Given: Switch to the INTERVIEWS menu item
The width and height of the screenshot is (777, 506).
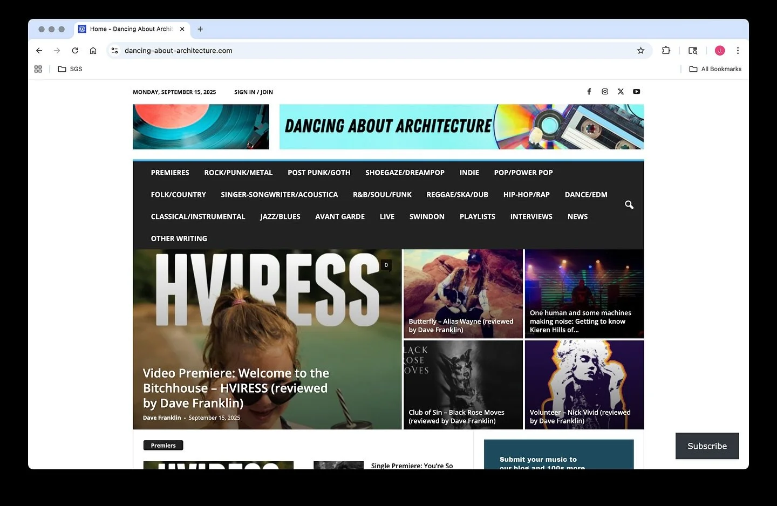Looking at the screenshot, I should [x=531, y=216].
